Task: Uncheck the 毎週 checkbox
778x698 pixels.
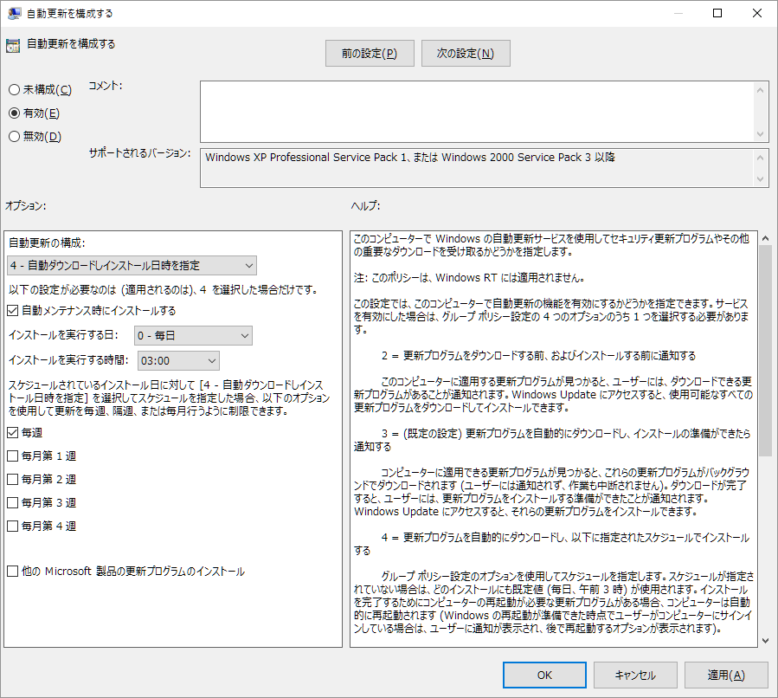Action: coord(13,432)
